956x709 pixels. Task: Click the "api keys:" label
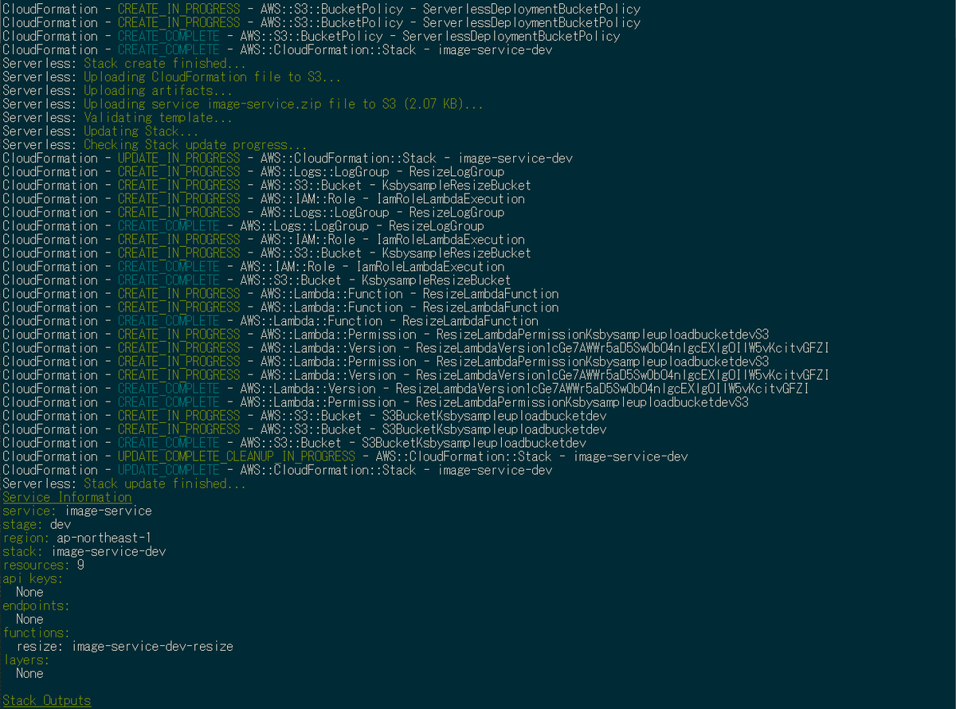tap(33, 578)
